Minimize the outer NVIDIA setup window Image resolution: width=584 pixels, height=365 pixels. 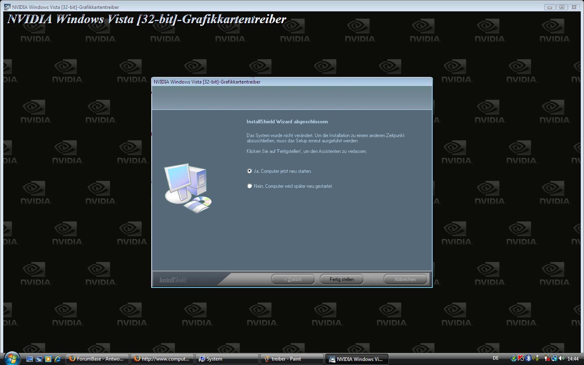550,7
